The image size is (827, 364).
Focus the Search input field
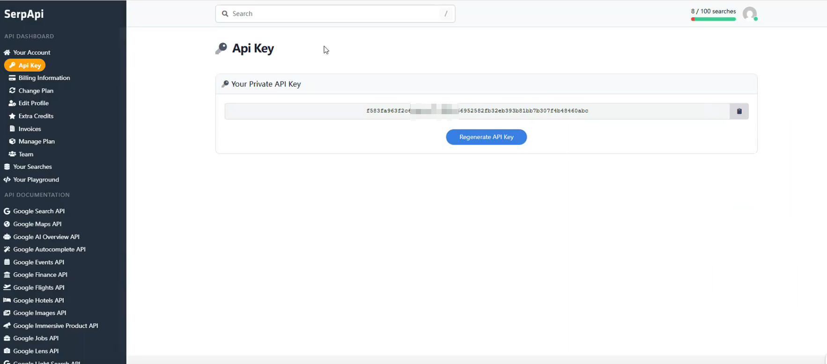coord(335,14)
